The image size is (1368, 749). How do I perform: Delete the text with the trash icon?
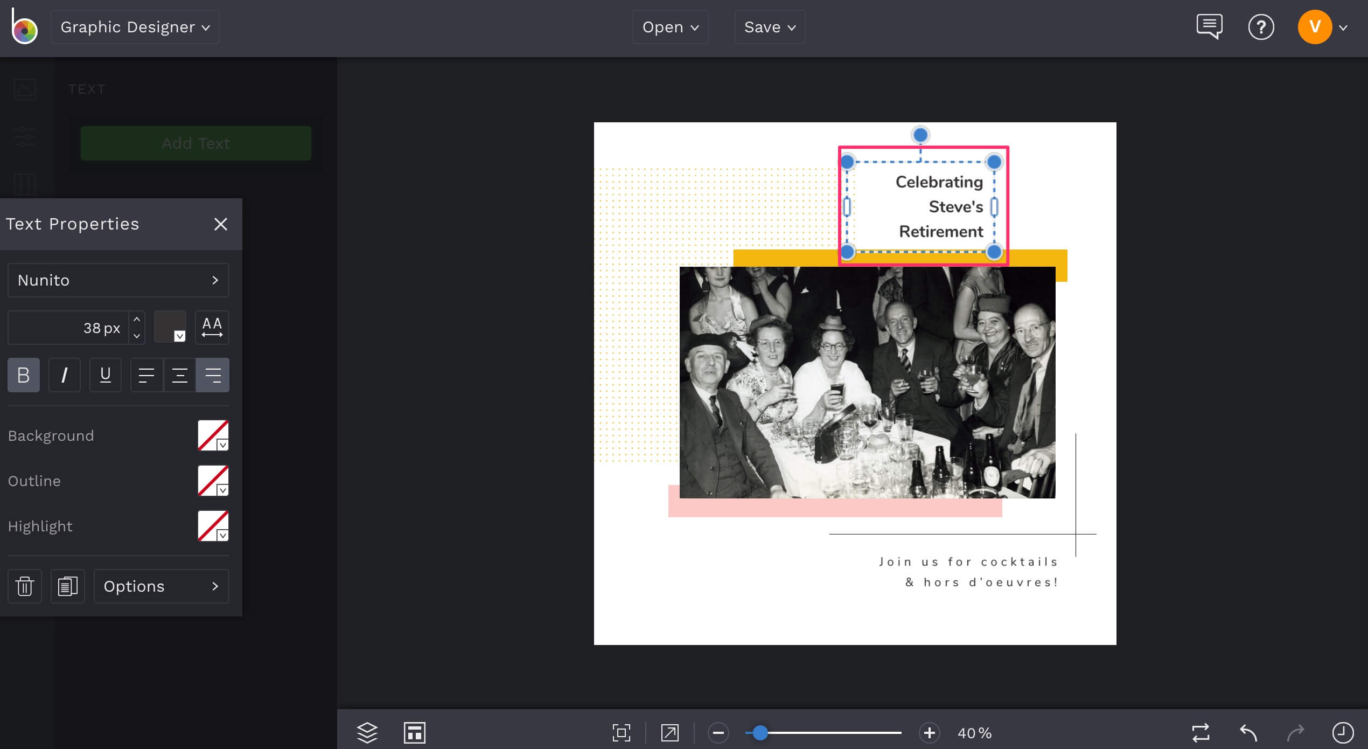(x=24, y=586)
